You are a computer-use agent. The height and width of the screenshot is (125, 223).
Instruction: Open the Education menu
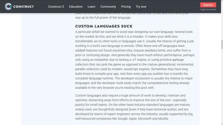(x=76, y=7)
